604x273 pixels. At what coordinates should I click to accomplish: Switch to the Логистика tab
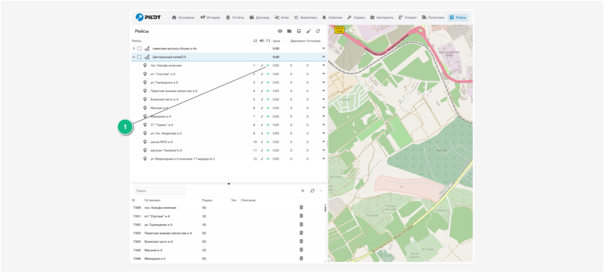click(x=433, y=17)
